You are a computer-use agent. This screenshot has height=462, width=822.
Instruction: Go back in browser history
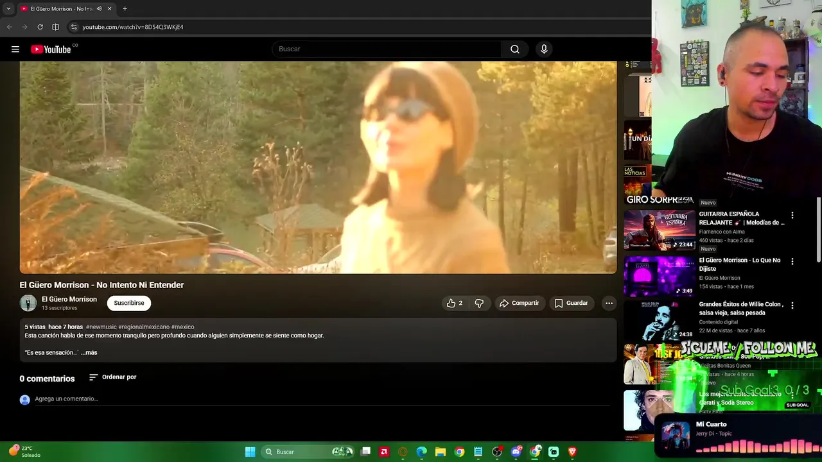tap(9, 27)
